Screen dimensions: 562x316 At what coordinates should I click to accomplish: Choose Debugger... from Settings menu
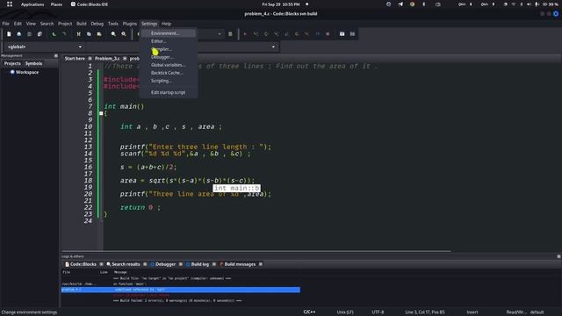[x=169, y=57]
